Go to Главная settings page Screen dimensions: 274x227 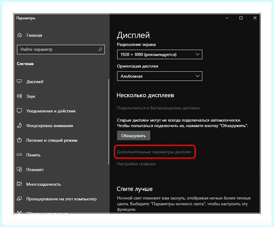34,35
